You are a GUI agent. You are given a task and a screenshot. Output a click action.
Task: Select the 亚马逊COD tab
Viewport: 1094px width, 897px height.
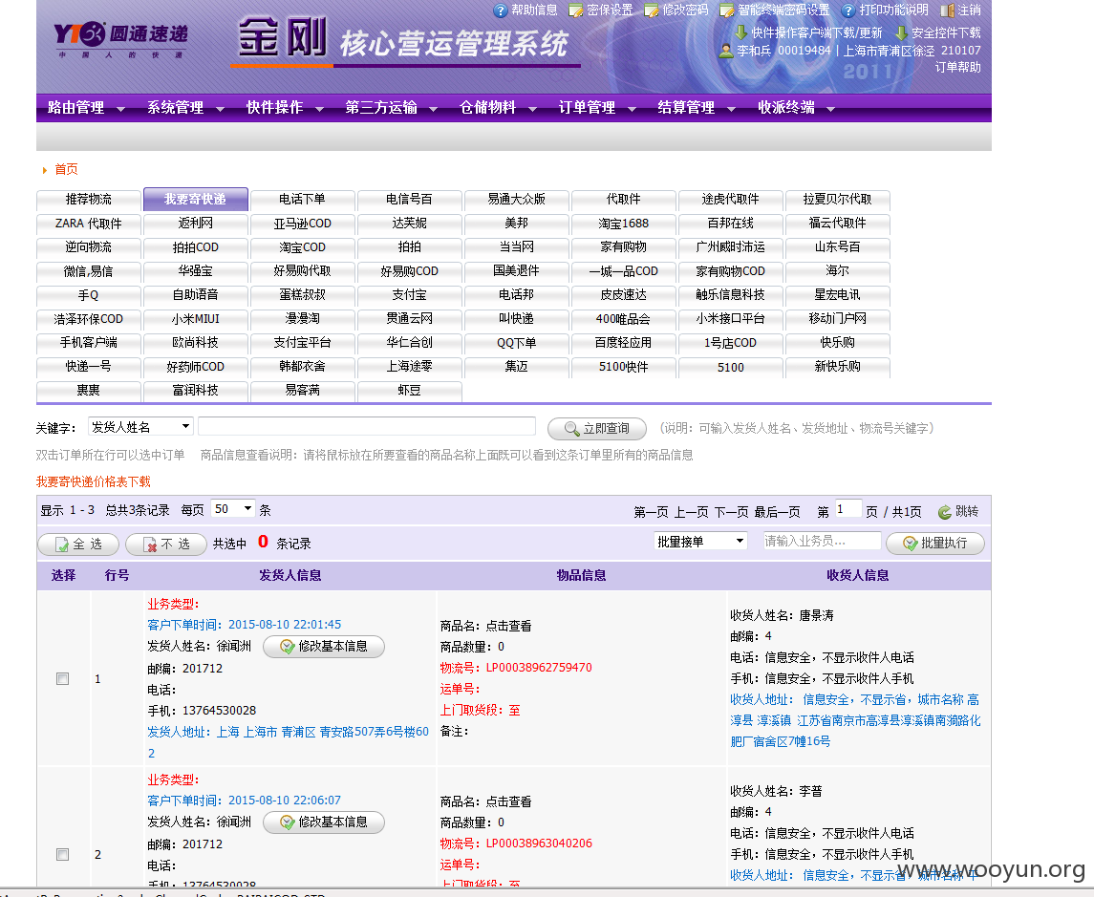coord(302,224)
